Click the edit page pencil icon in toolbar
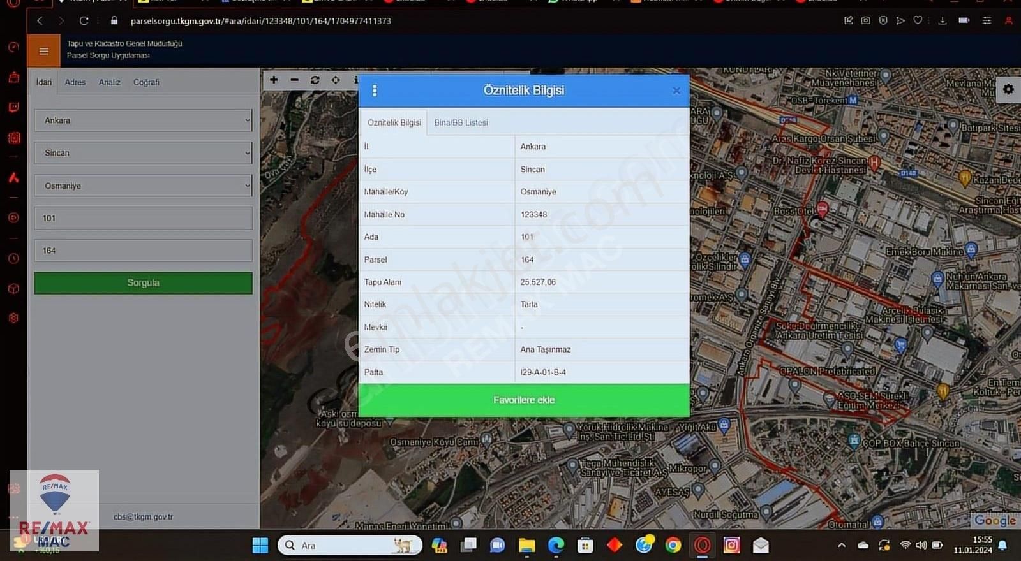 pyautogui.click(x=848, y=20)
